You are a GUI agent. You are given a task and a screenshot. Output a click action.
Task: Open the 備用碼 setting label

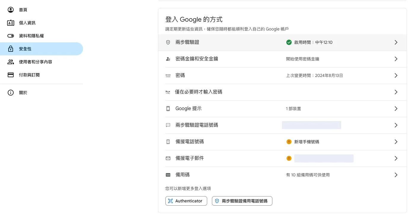click(183, 175)
